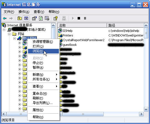Collapse the 本地计算机 tree node
Viewport: 150px width, 124px height.
click(4, 30)
